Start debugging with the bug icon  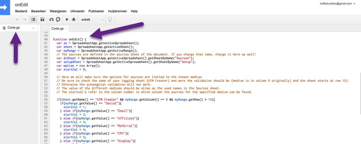pos(73,20)
